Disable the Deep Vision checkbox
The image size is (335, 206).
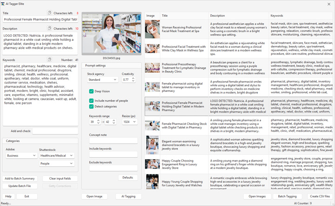click(92, 91)
